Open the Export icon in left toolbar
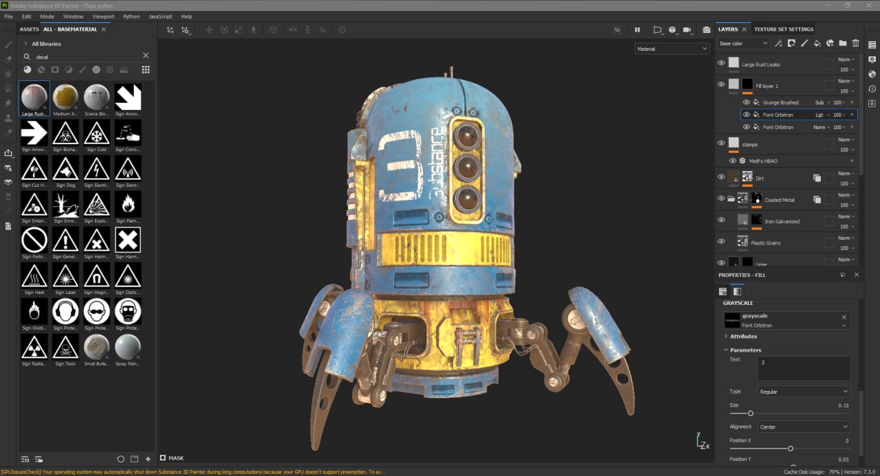Image resolution: width=880 pixels, height=476 pixels. tap(8, 153)
